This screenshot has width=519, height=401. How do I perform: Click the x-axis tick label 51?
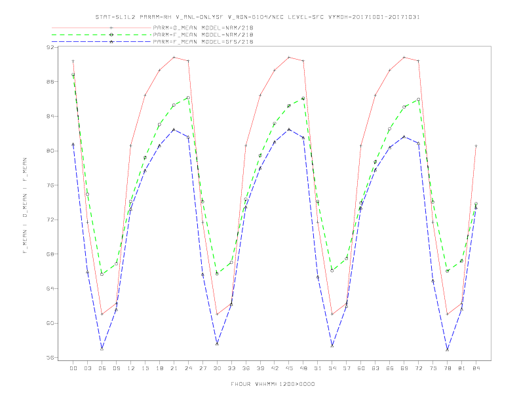coord(318,368)
